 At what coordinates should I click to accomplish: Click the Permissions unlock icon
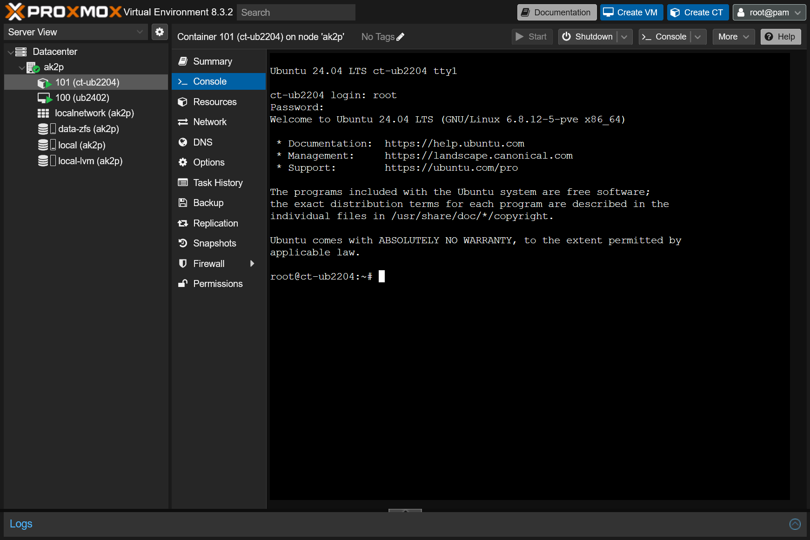pos(183,284)
